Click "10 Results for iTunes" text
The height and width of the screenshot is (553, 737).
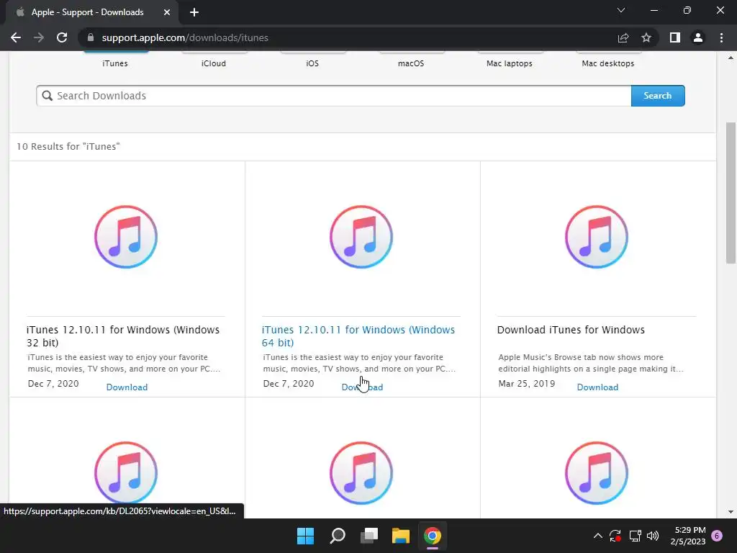[68, 147]
